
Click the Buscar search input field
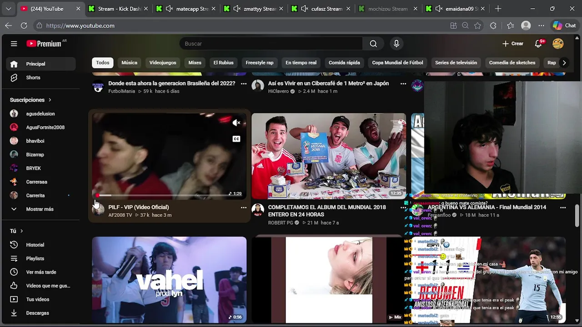tap(271, 44)
